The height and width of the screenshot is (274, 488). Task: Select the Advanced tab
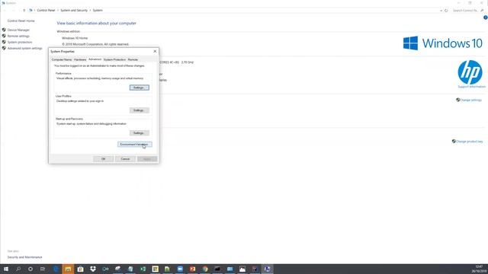coord(95,59)
